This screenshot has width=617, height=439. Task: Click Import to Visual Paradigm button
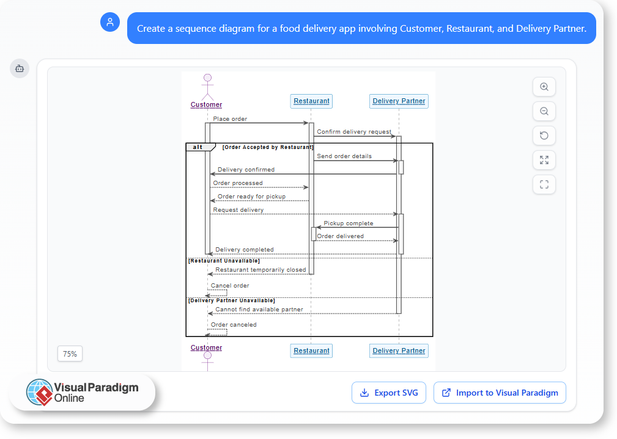[x=500, y=393]
